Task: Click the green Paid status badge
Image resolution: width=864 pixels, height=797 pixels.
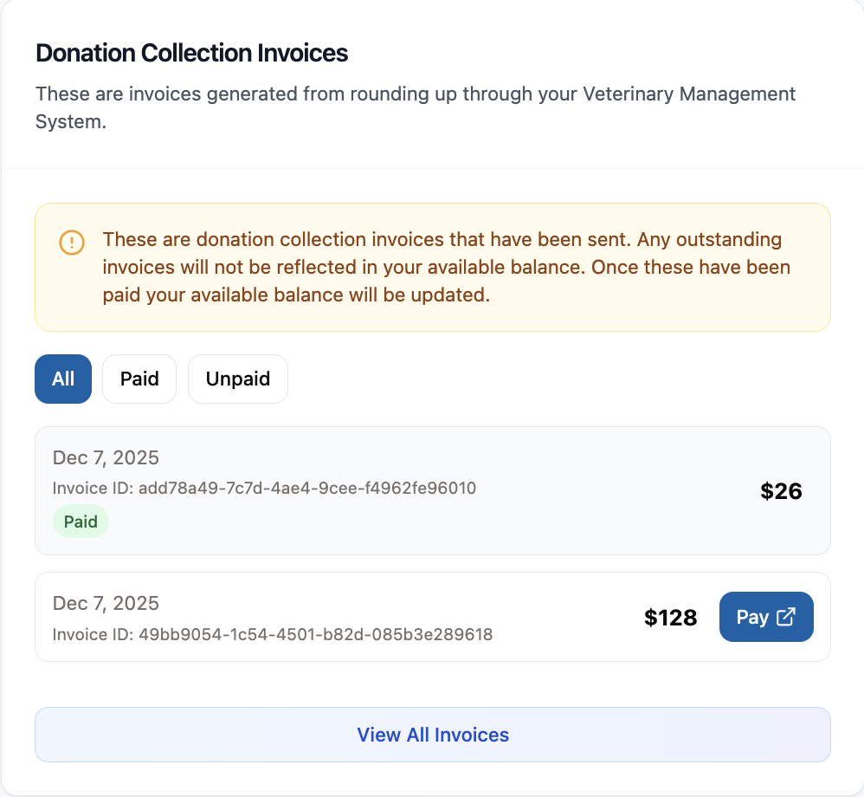Action: pos(81,522)
